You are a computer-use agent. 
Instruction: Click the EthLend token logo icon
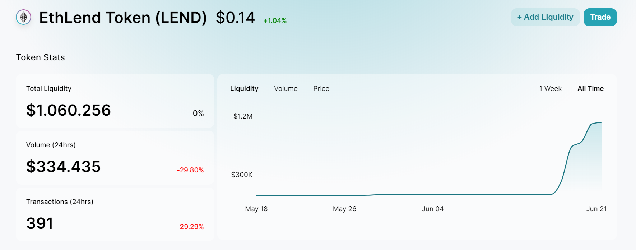pos(24,17)
